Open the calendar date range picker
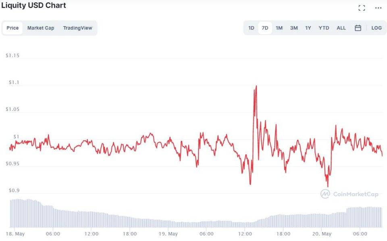Image resolution: width=387 pixels, height=241 pixels. [358, 28]
